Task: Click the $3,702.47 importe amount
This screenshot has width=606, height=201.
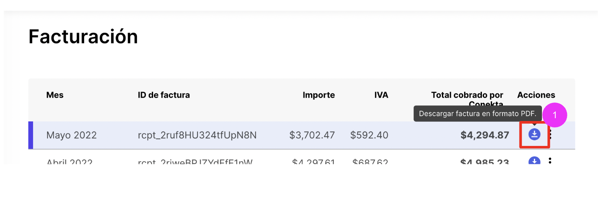Action: point(312,135)
